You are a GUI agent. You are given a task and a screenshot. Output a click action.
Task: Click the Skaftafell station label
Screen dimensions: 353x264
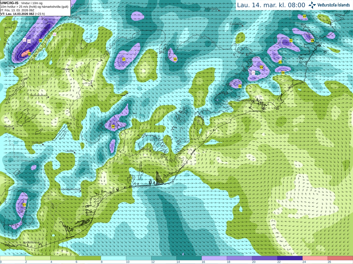pos(144,149)
